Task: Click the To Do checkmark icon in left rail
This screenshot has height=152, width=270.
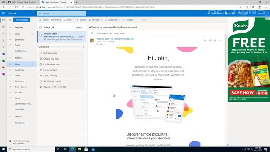Action: click(x=3, y=47)
